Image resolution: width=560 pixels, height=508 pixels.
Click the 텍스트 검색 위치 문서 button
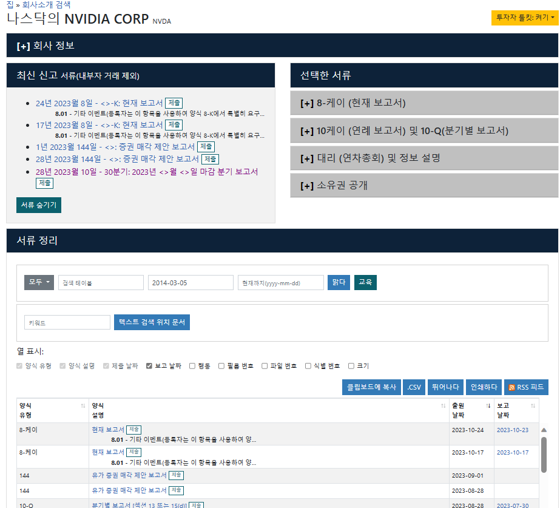point(152,322)
